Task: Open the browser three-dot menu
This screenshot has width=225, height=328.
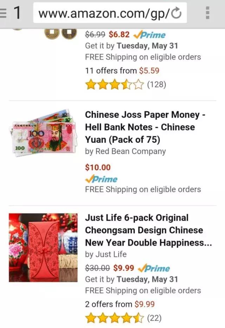Action: (x=207, y=13)
